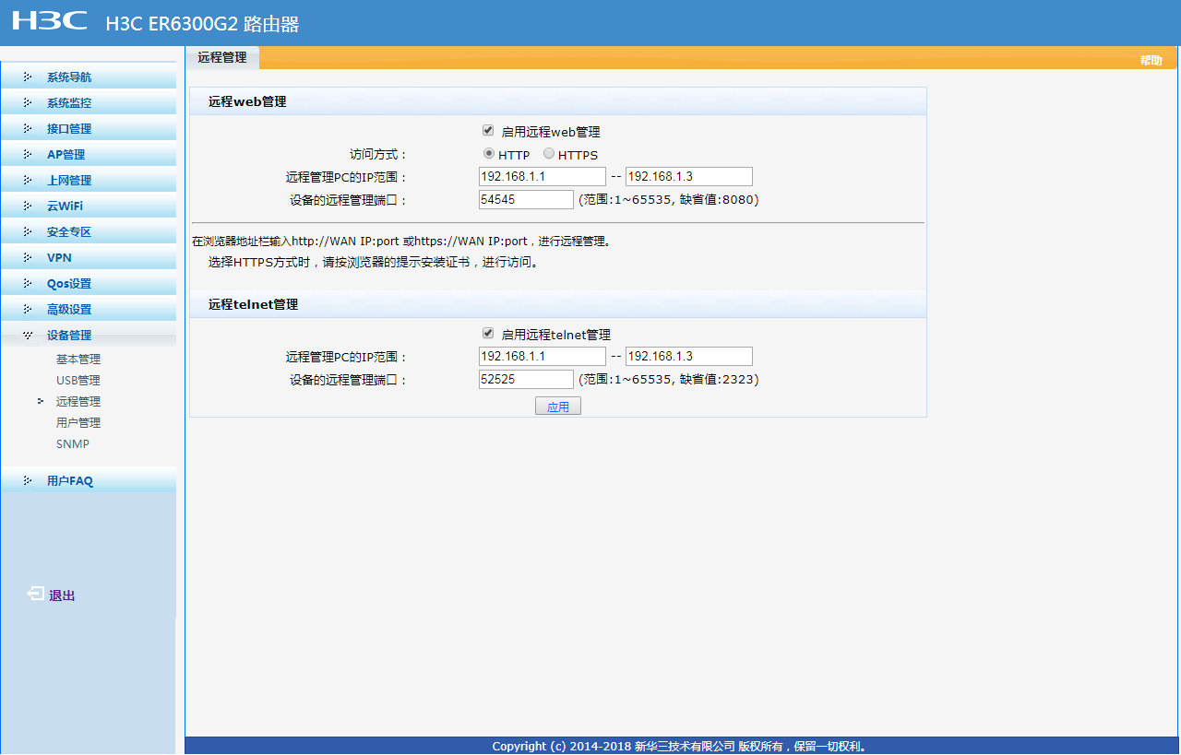Viewport: 1181px width, 755px height.
Task: Click the 远程web管理 section heading
Action: [x=247, y=101]
